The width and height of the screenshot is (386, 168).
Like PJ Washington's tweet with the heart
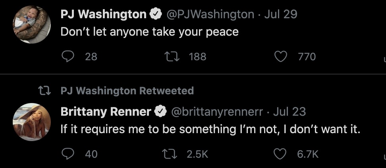[x=280, y=57]
